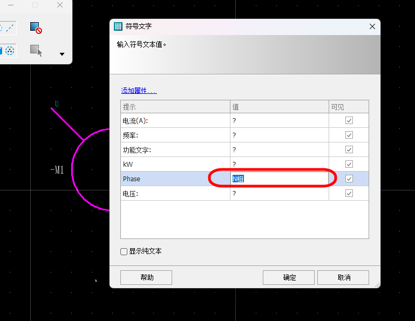Screen dimensions: 415x321
Task: Toggle visibility checkbox for Phase row
Action: click(x=349, y=179)
